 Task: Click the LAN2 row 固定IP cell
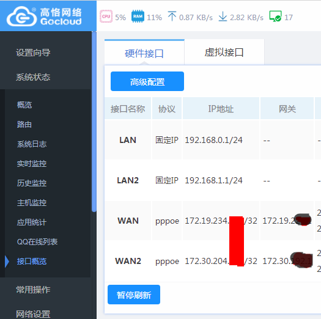tap(167, 180)
